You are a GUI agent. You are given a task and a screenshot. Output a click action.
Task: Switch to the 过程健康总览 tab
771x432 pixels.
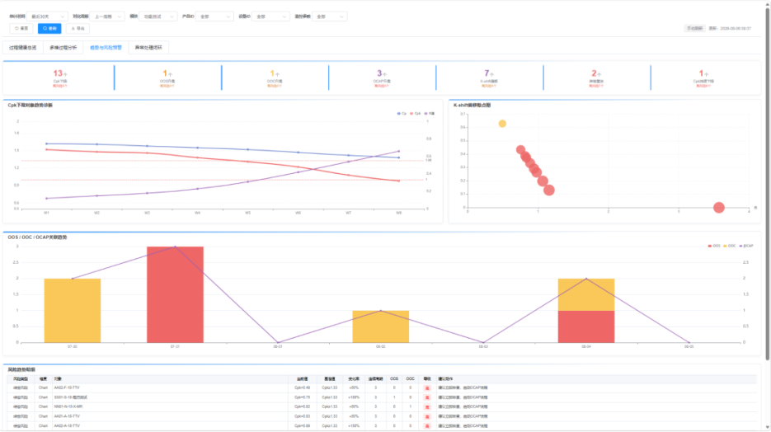pyautogui.click(x=22, y=48)
